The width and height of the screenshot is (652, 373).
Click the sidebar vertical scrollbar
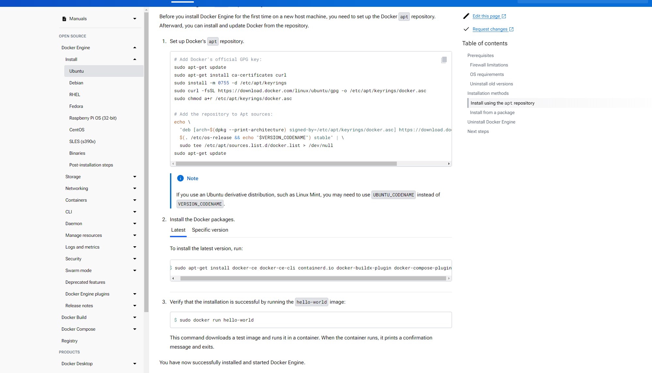point(146,162)
